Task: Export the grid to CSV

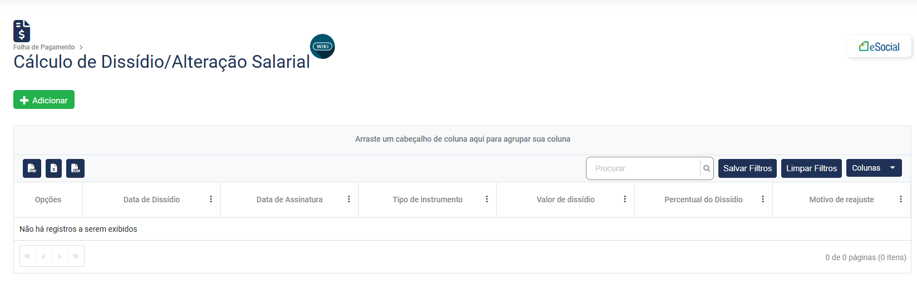Action: pyautogui.click(x=75, y=168)
